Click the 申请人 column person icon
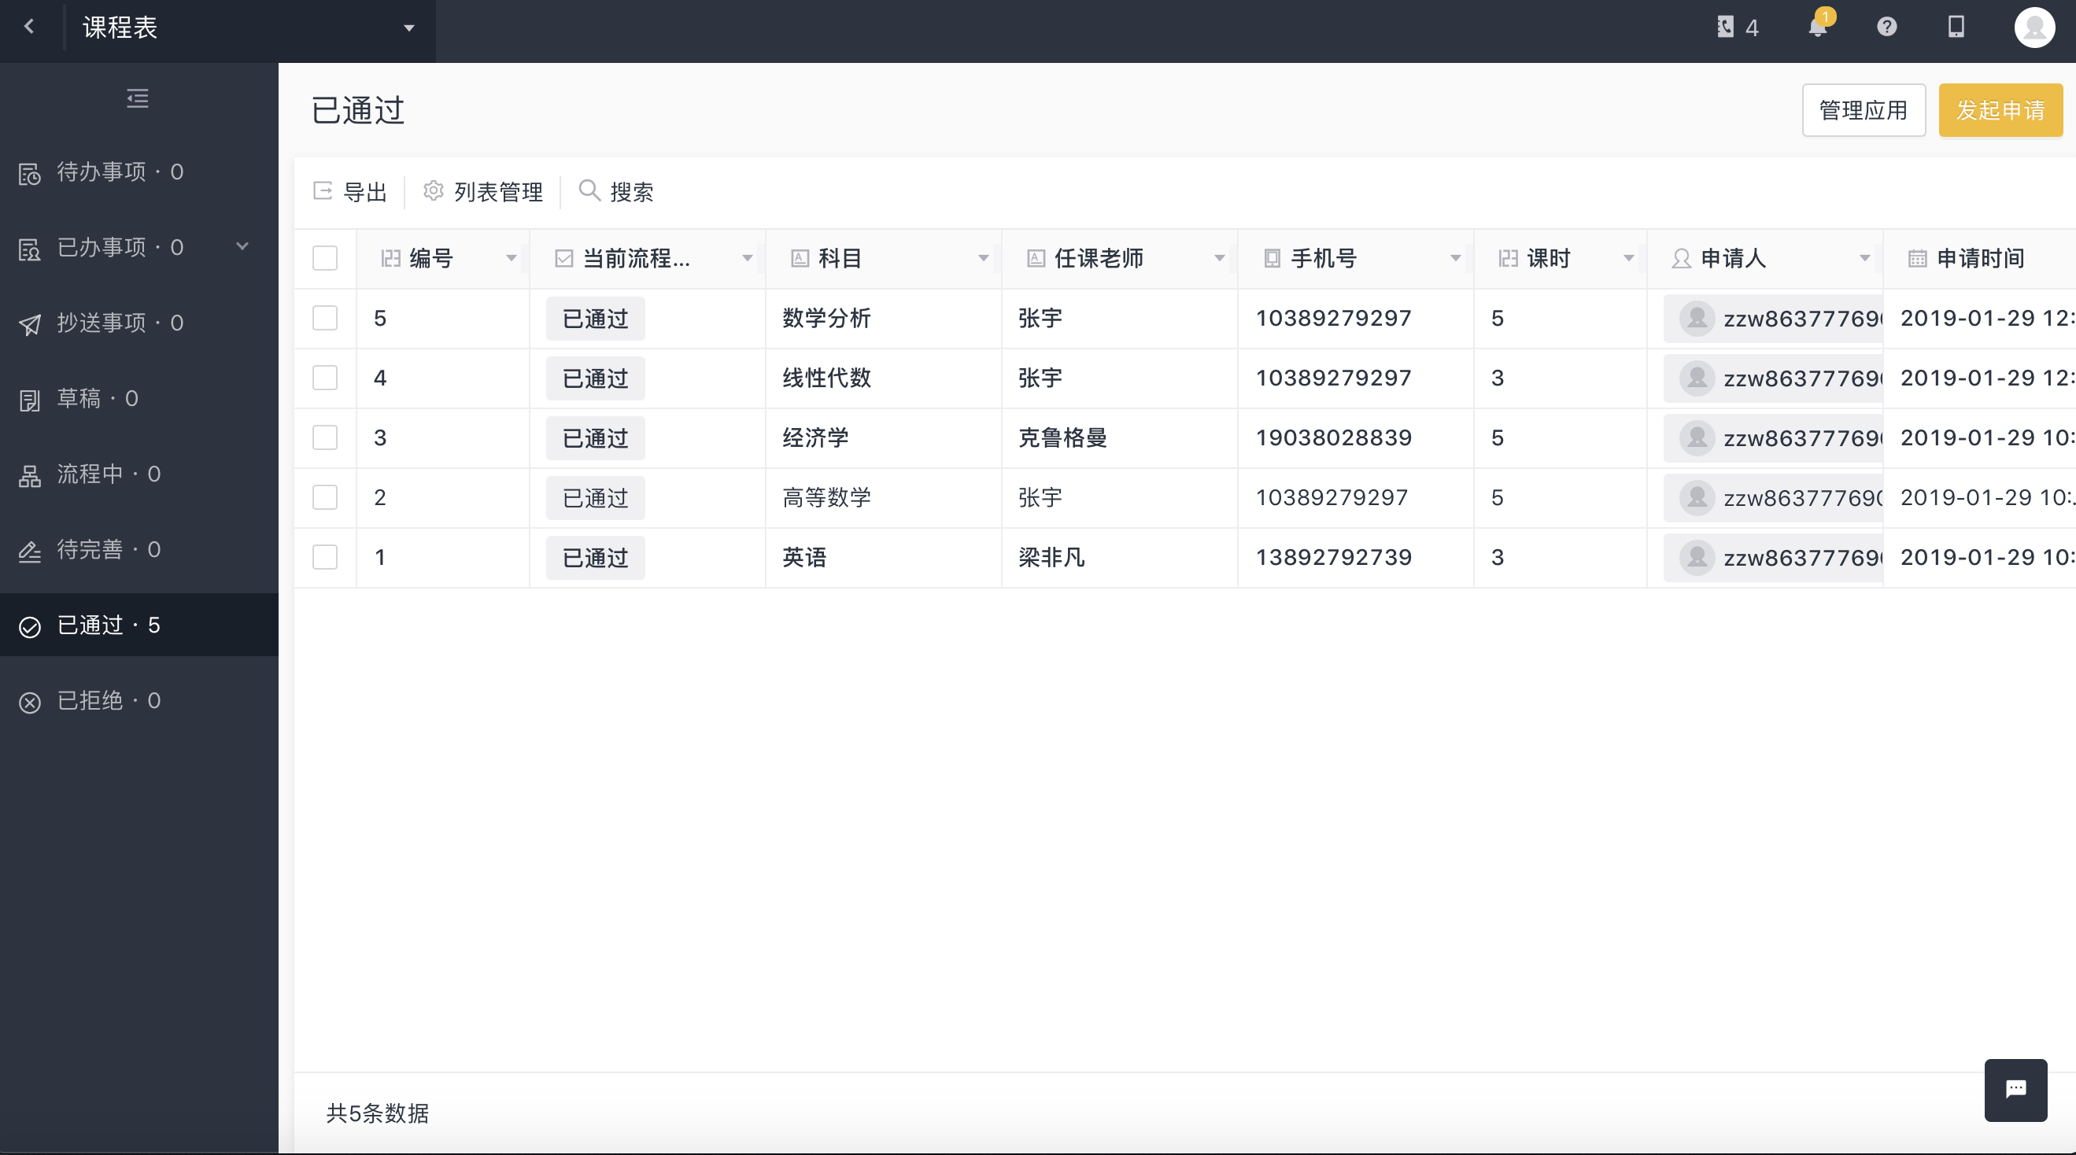 tap(1681, 259)
